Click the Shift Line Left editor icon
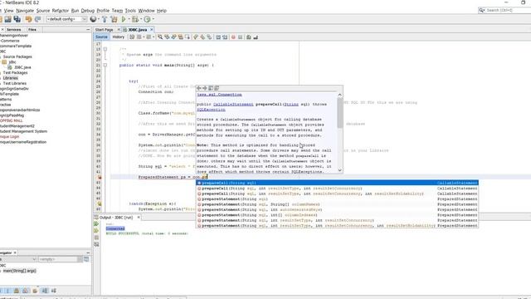The width and height of the screenshot is (531, 299). (x=218, y=37)
